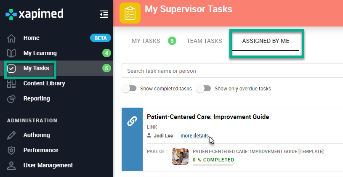Enable Show completed tasks switch
This screenshot has height=177, width=343.
[129, 88]
